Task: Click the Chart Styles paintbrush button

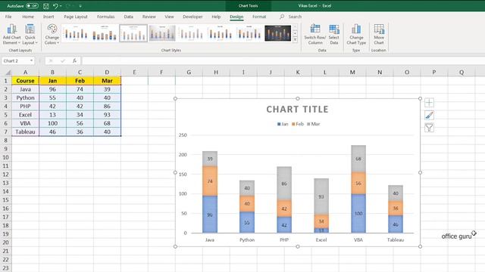Action: click(429, 115)
